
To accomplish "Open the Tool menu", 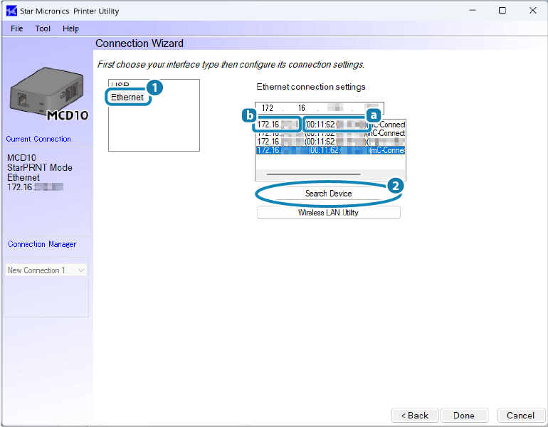I will [x=43, y=28].
